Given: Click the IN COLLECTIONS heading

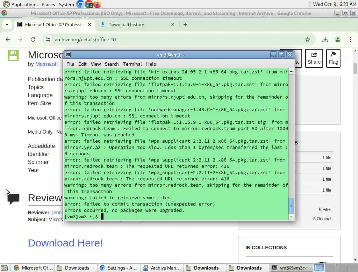Looking at the screenshot, I should (266, 248).
